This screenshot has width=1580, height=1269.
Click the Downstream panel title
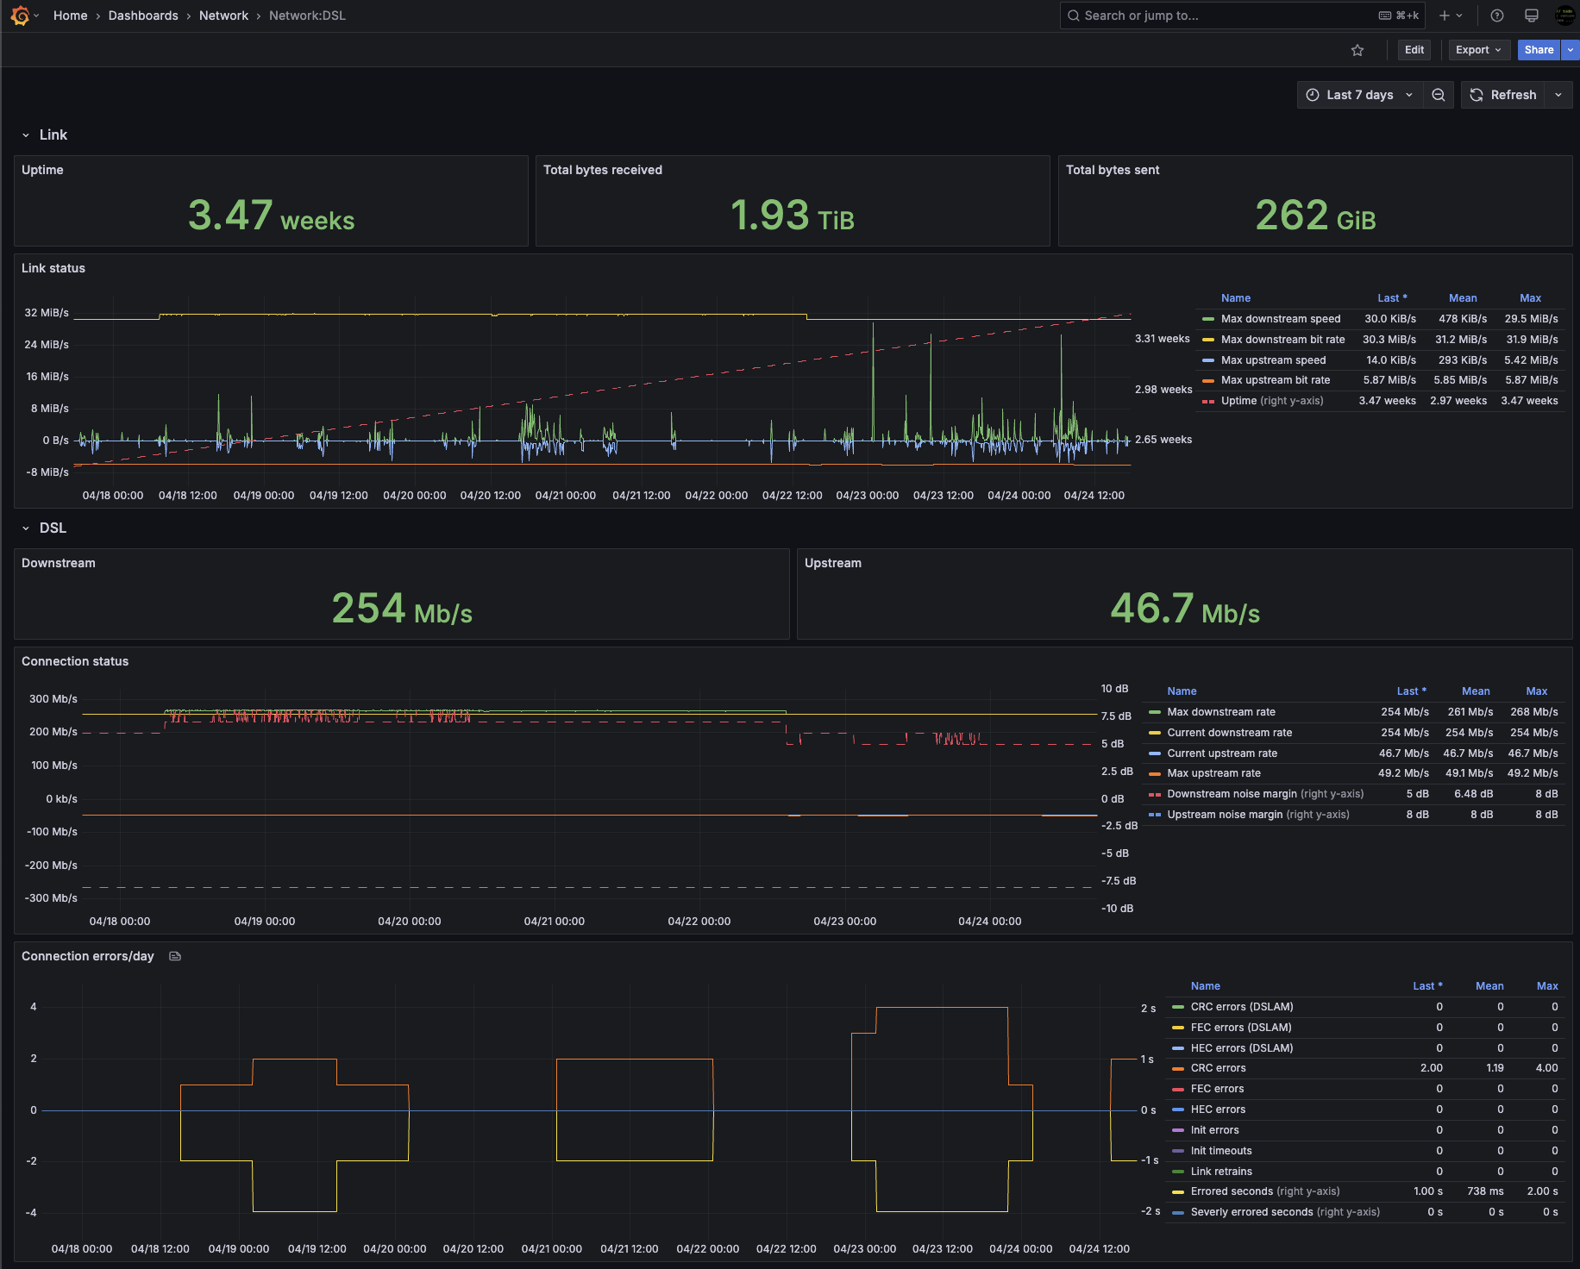coord(59,563)
